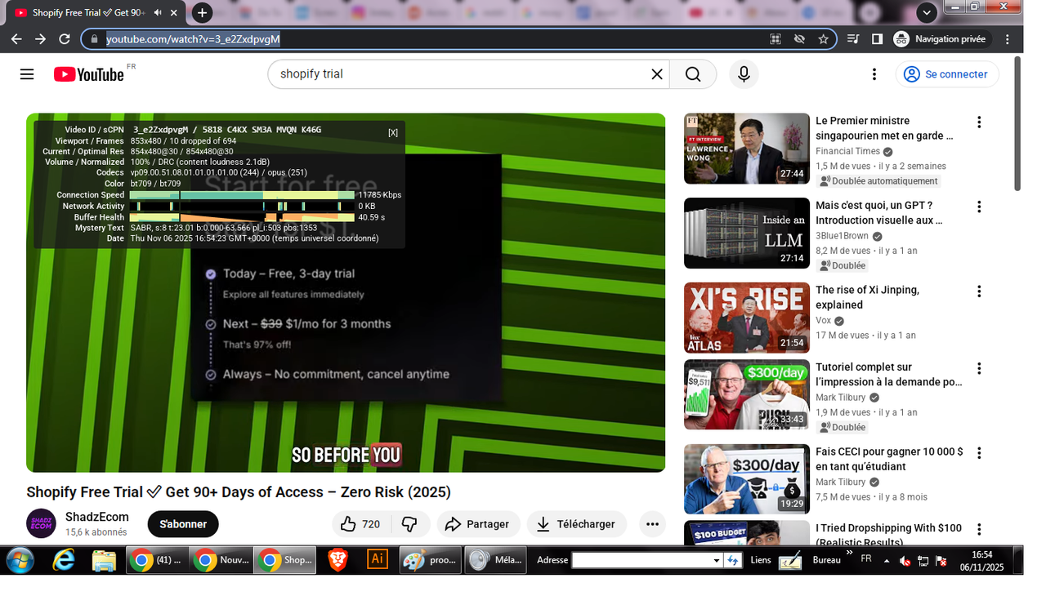Go back with the browser back arrow

16,39
